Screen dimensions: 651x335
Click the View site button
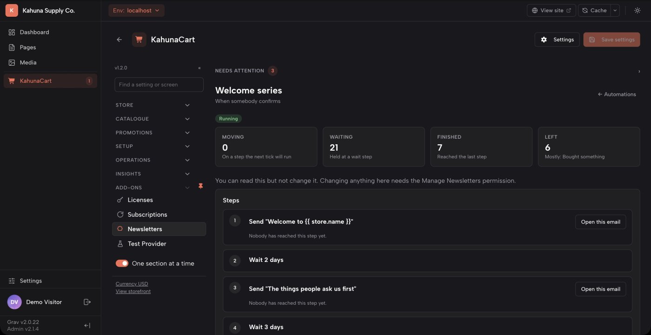pos(551,10)
